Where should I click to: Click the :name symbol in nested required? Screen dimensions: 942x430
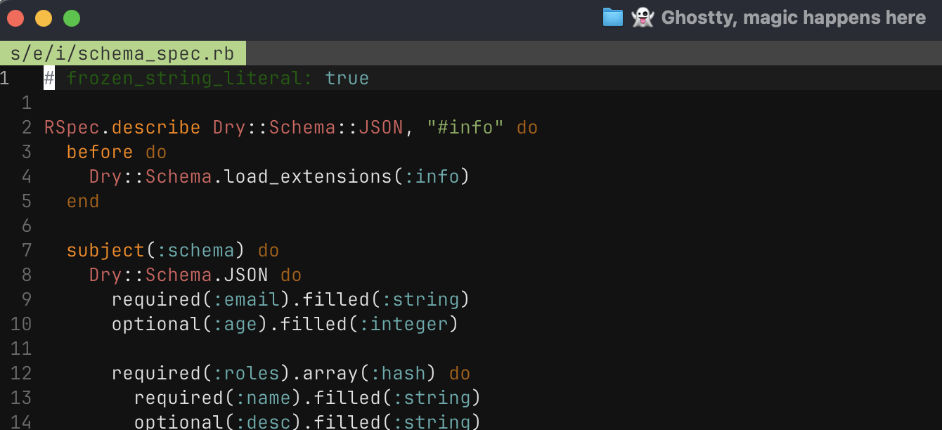pos(263,398)
